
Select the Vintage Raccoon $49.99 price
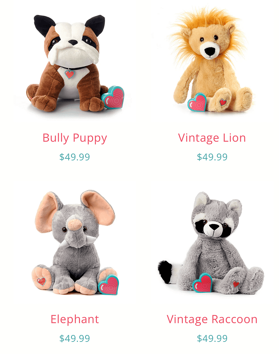(212, 338)
